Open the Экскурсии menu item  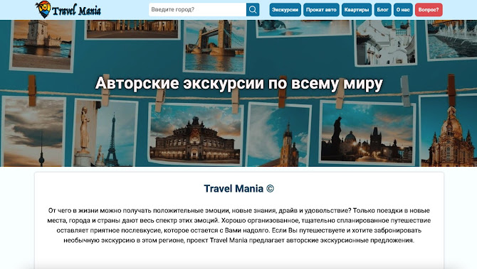[285, 10]
